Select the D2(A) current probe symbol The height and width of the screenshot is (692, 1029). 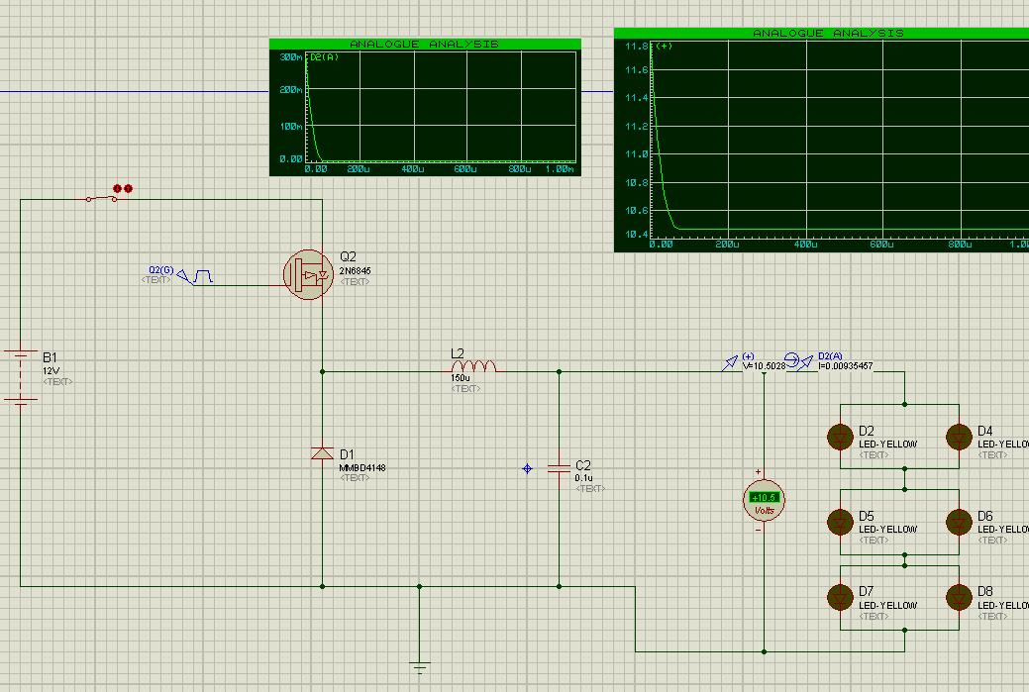[799, 361]
